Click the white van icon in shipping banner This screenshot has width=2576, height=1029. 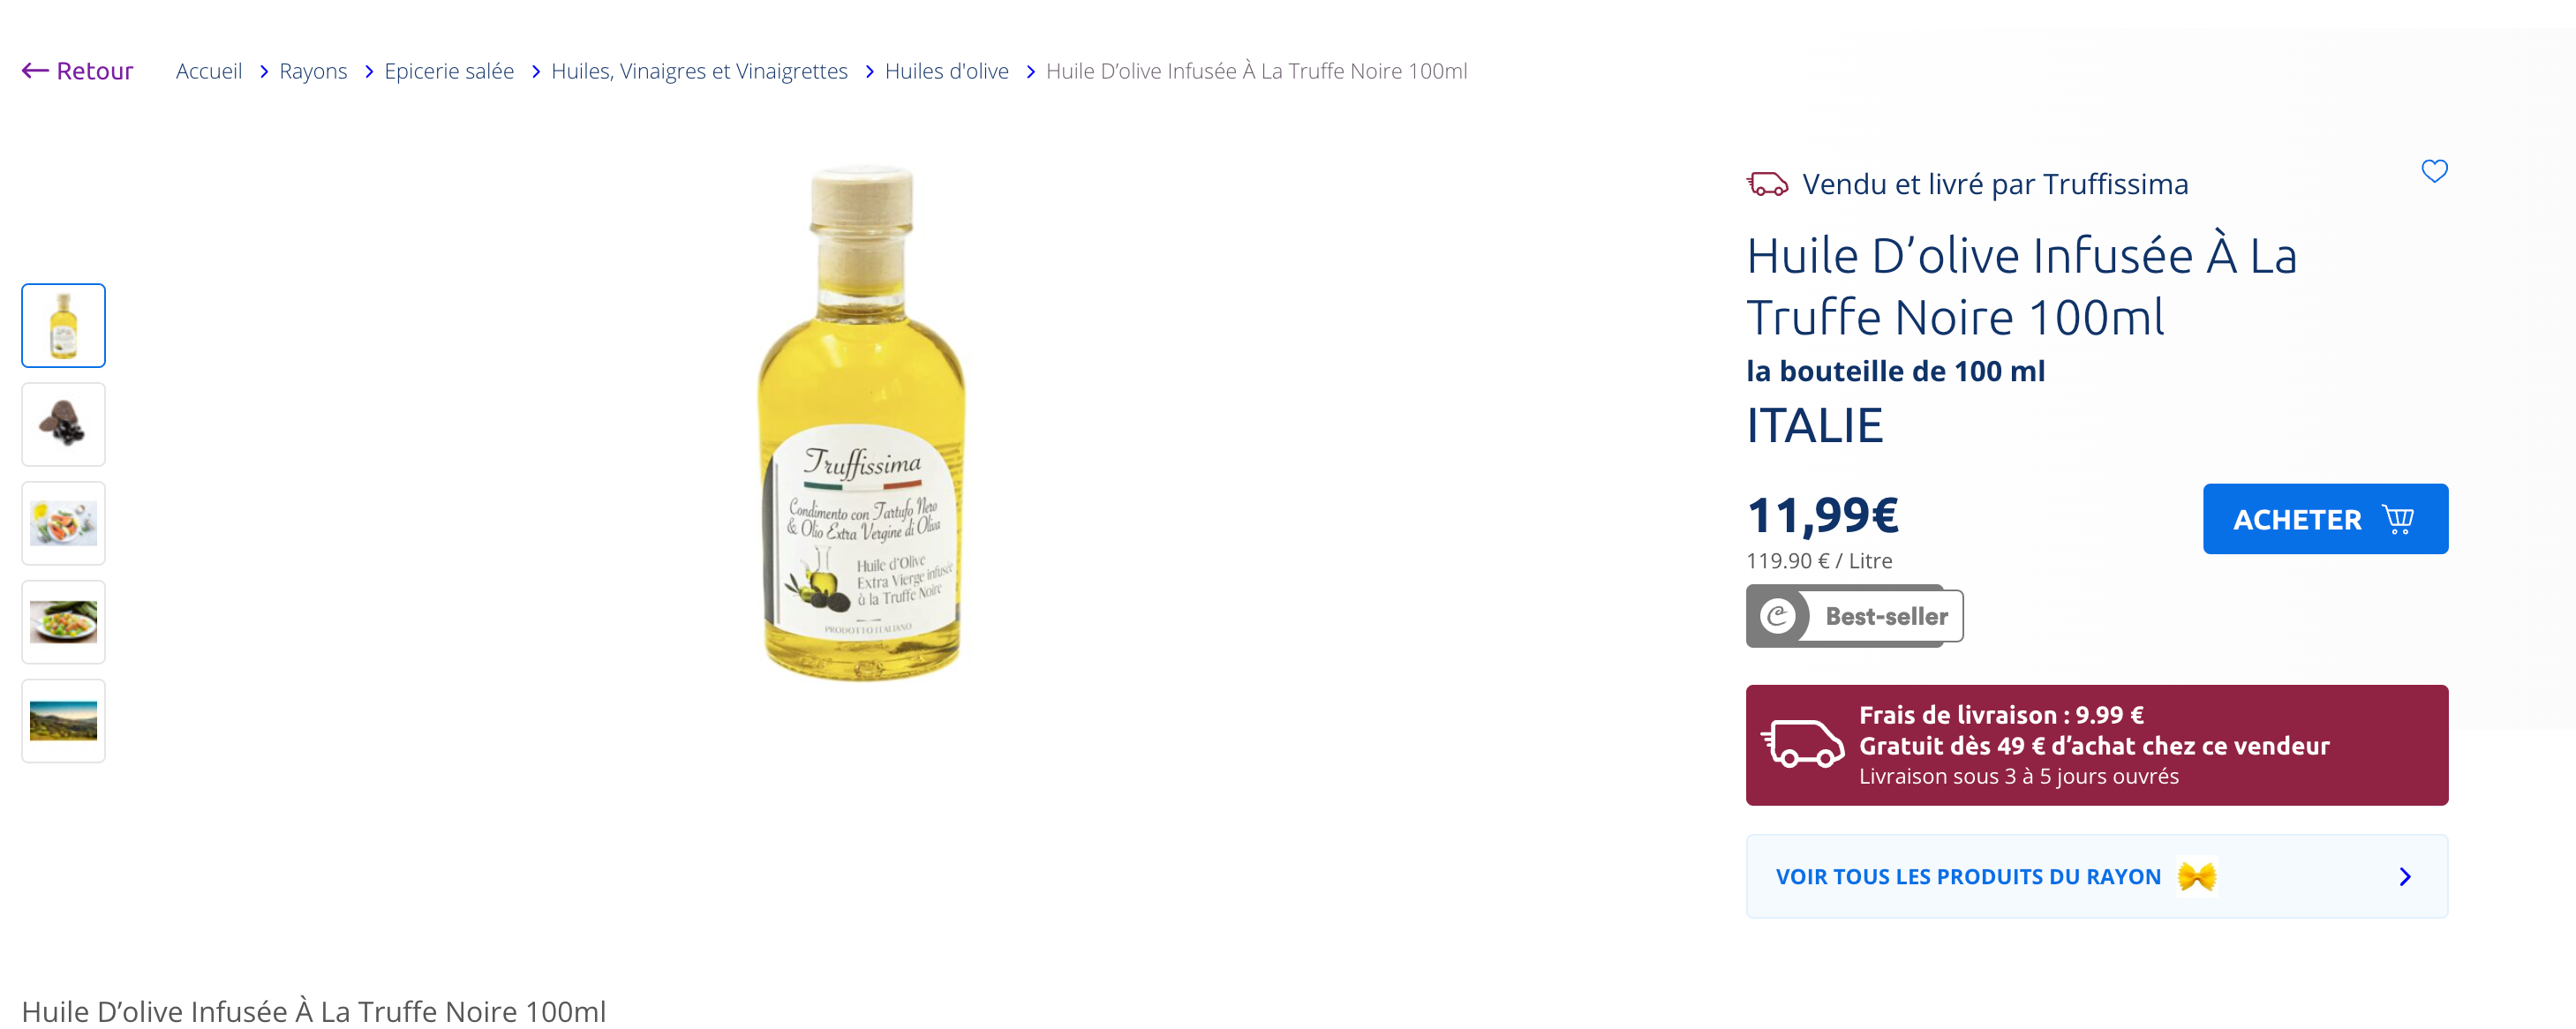[x=1802, y=744]
